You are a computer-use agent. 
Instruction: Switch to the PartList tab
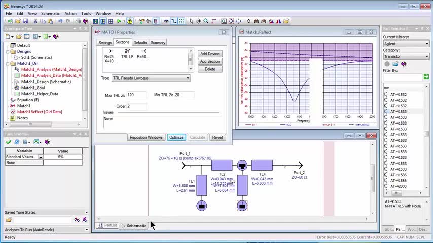coord(107,225)
